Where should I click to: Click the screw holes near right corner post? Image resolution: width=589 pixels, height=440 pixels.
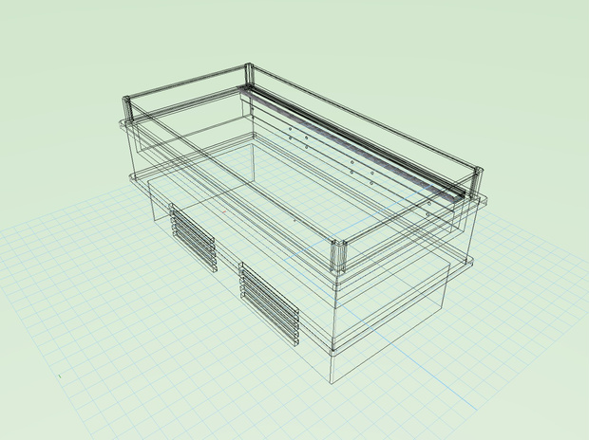(x=428, y=209)
